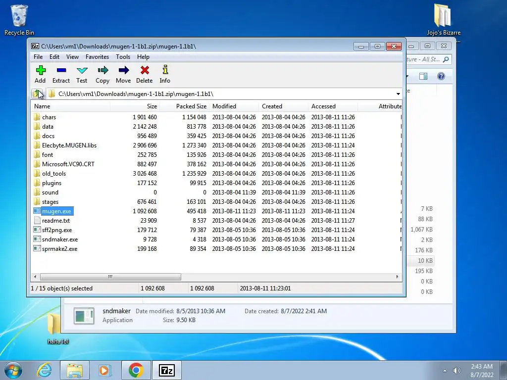
Task: Open the File menu
Action: [38, 57]
